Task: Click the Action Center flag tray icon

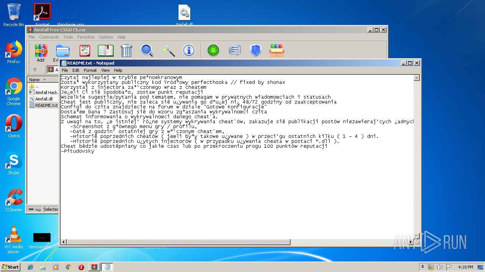Action: (449, 267)
